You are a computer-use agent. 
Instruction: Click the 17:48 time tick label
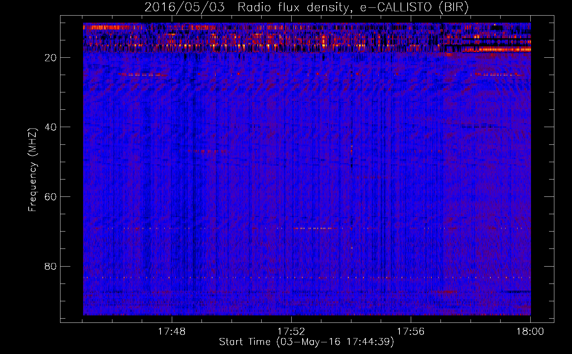[x=172, y=332]
